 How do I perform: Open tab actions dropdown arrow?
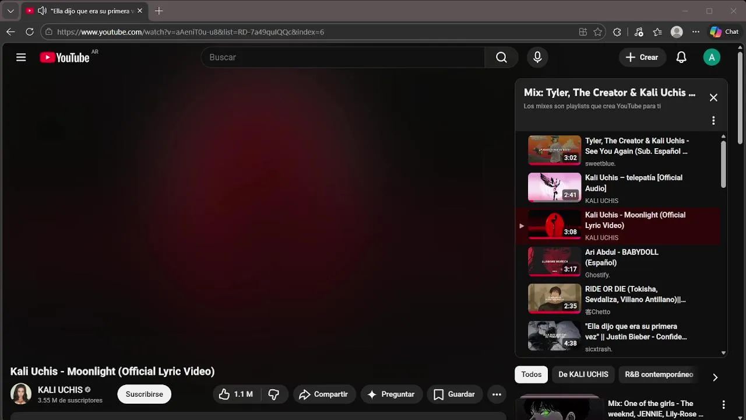tap(10, 11)
